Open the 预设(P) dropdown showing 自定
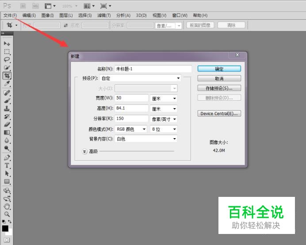The width and height of the screenshot is (306, 245). tap(140, 78)
